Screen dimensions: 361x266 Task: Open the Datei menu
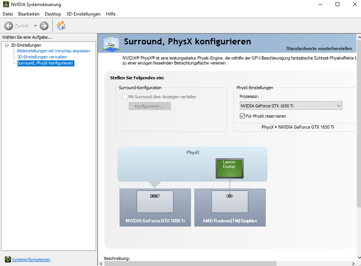coord(8,14)
